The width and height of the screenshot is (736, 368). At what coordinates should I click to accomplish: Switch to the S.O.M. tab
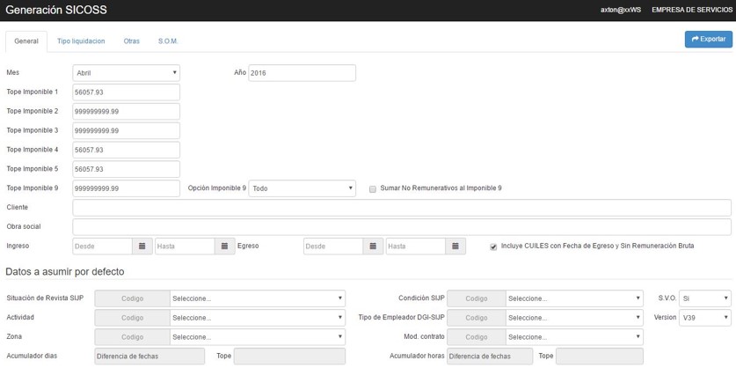pyautogui.click(x=168, y=41)
